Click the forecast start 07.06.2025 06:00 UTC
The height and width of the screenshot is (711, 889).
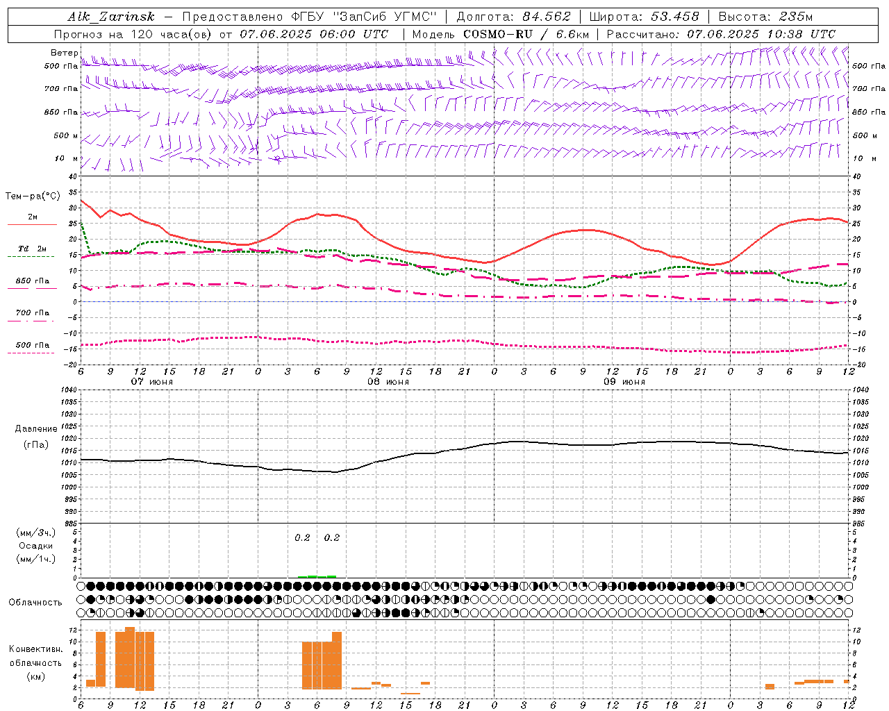click(x=314, y=34)
